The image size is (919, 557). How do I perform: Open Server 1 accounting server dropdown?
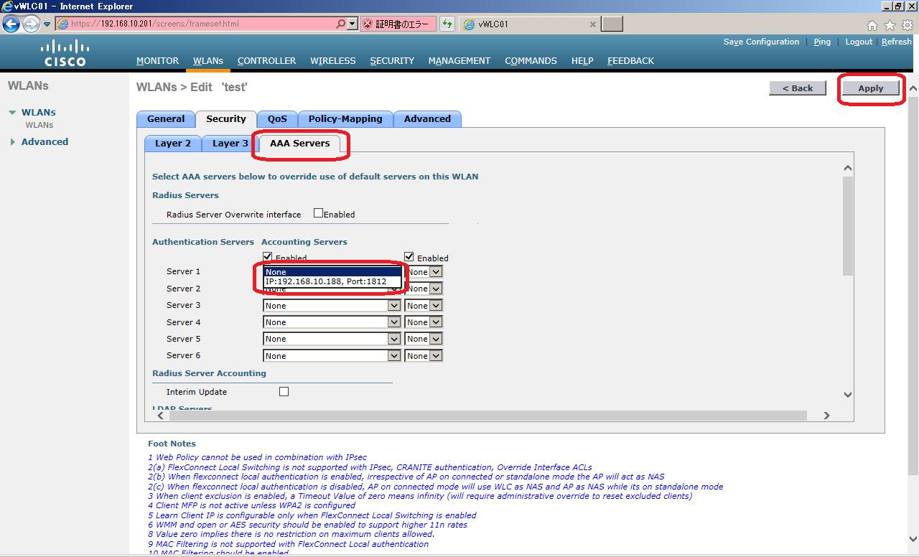coord(424,272)
